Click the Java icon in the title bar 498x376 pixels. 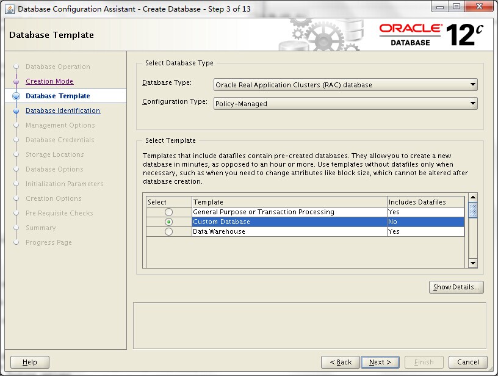tap(10, 9)
